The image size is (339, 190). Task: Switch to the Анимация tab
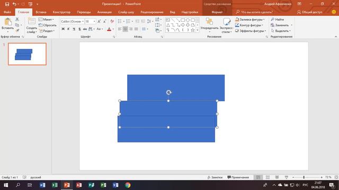[x=104, y=12]
